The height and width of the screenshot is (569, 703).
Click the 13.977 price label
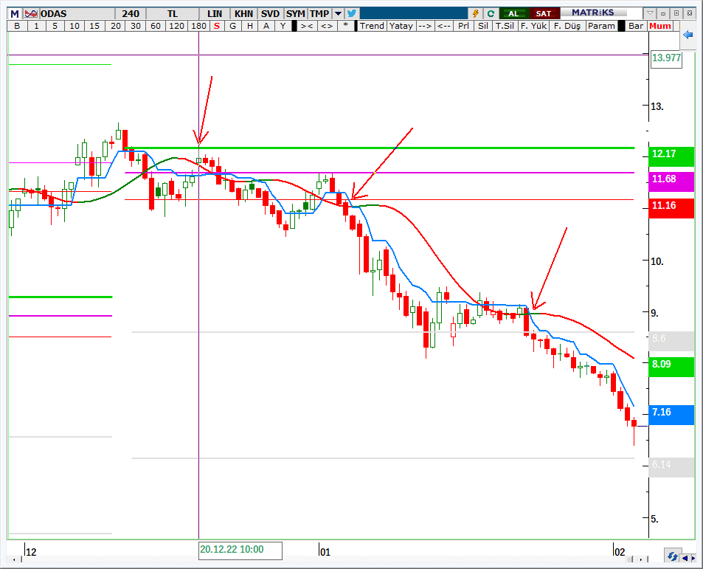(x=666, y=58)
